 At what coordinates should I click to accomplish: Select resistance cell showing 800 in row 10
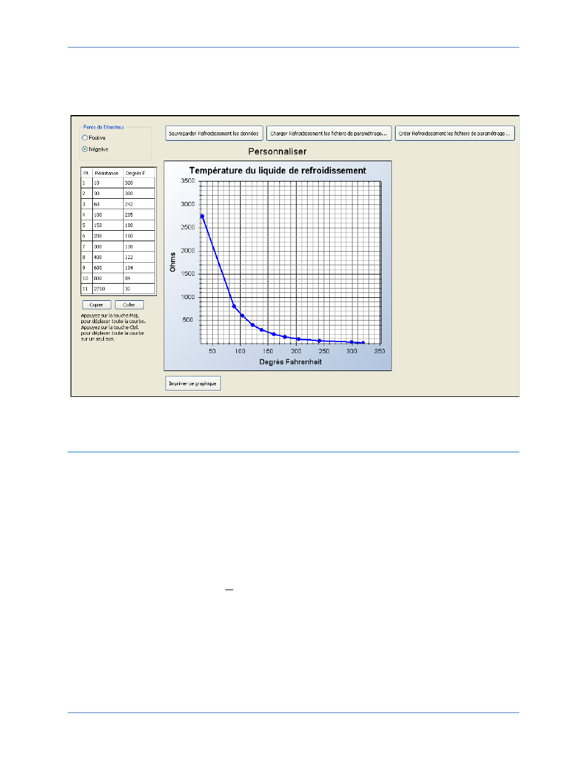pos(108,278)
